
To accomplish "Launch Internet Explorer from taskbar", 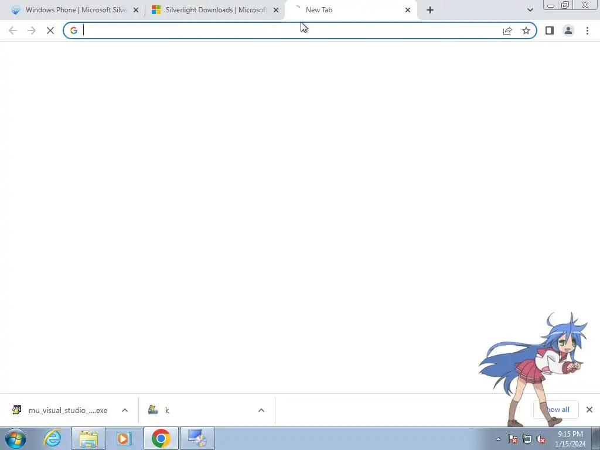I will pyautogui.click(x=52, y=438).
